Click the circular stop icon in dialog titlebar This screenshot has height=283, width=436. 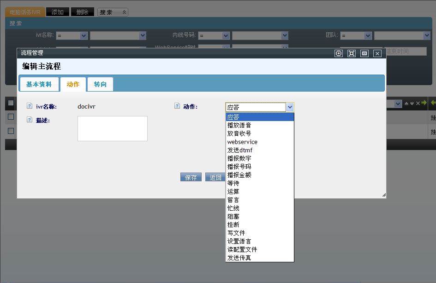click(339, 53)
